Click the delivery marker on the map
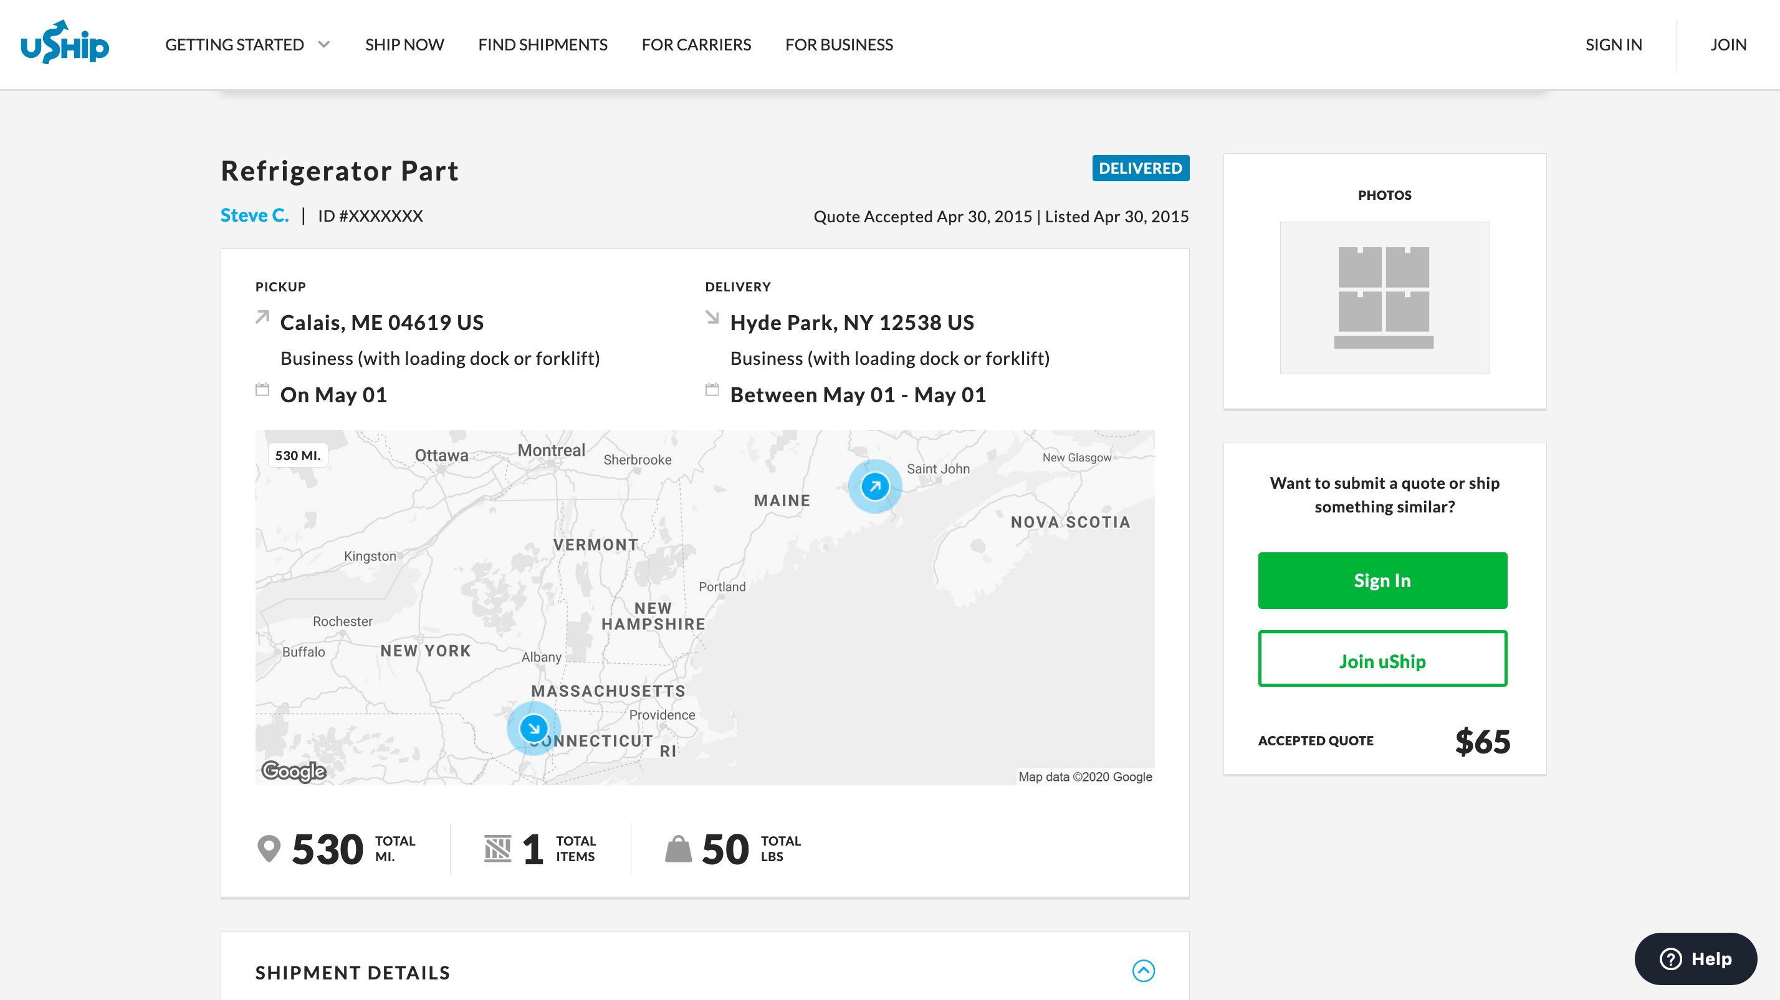1780x1000 pixels. (x=534, y=728)
